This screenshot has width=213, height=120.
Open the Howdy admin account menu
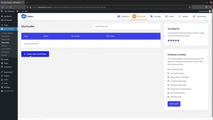coord(205,11)
